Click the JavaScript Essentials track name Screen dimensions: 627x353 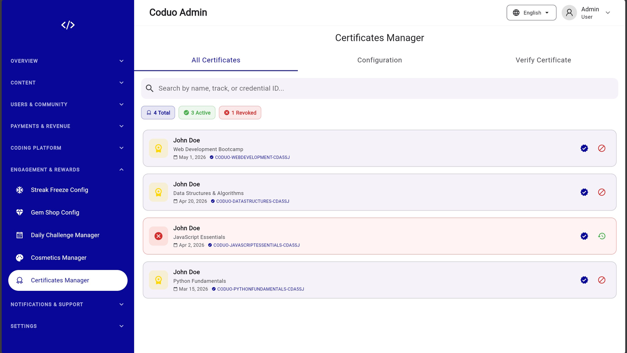point(199,237)
